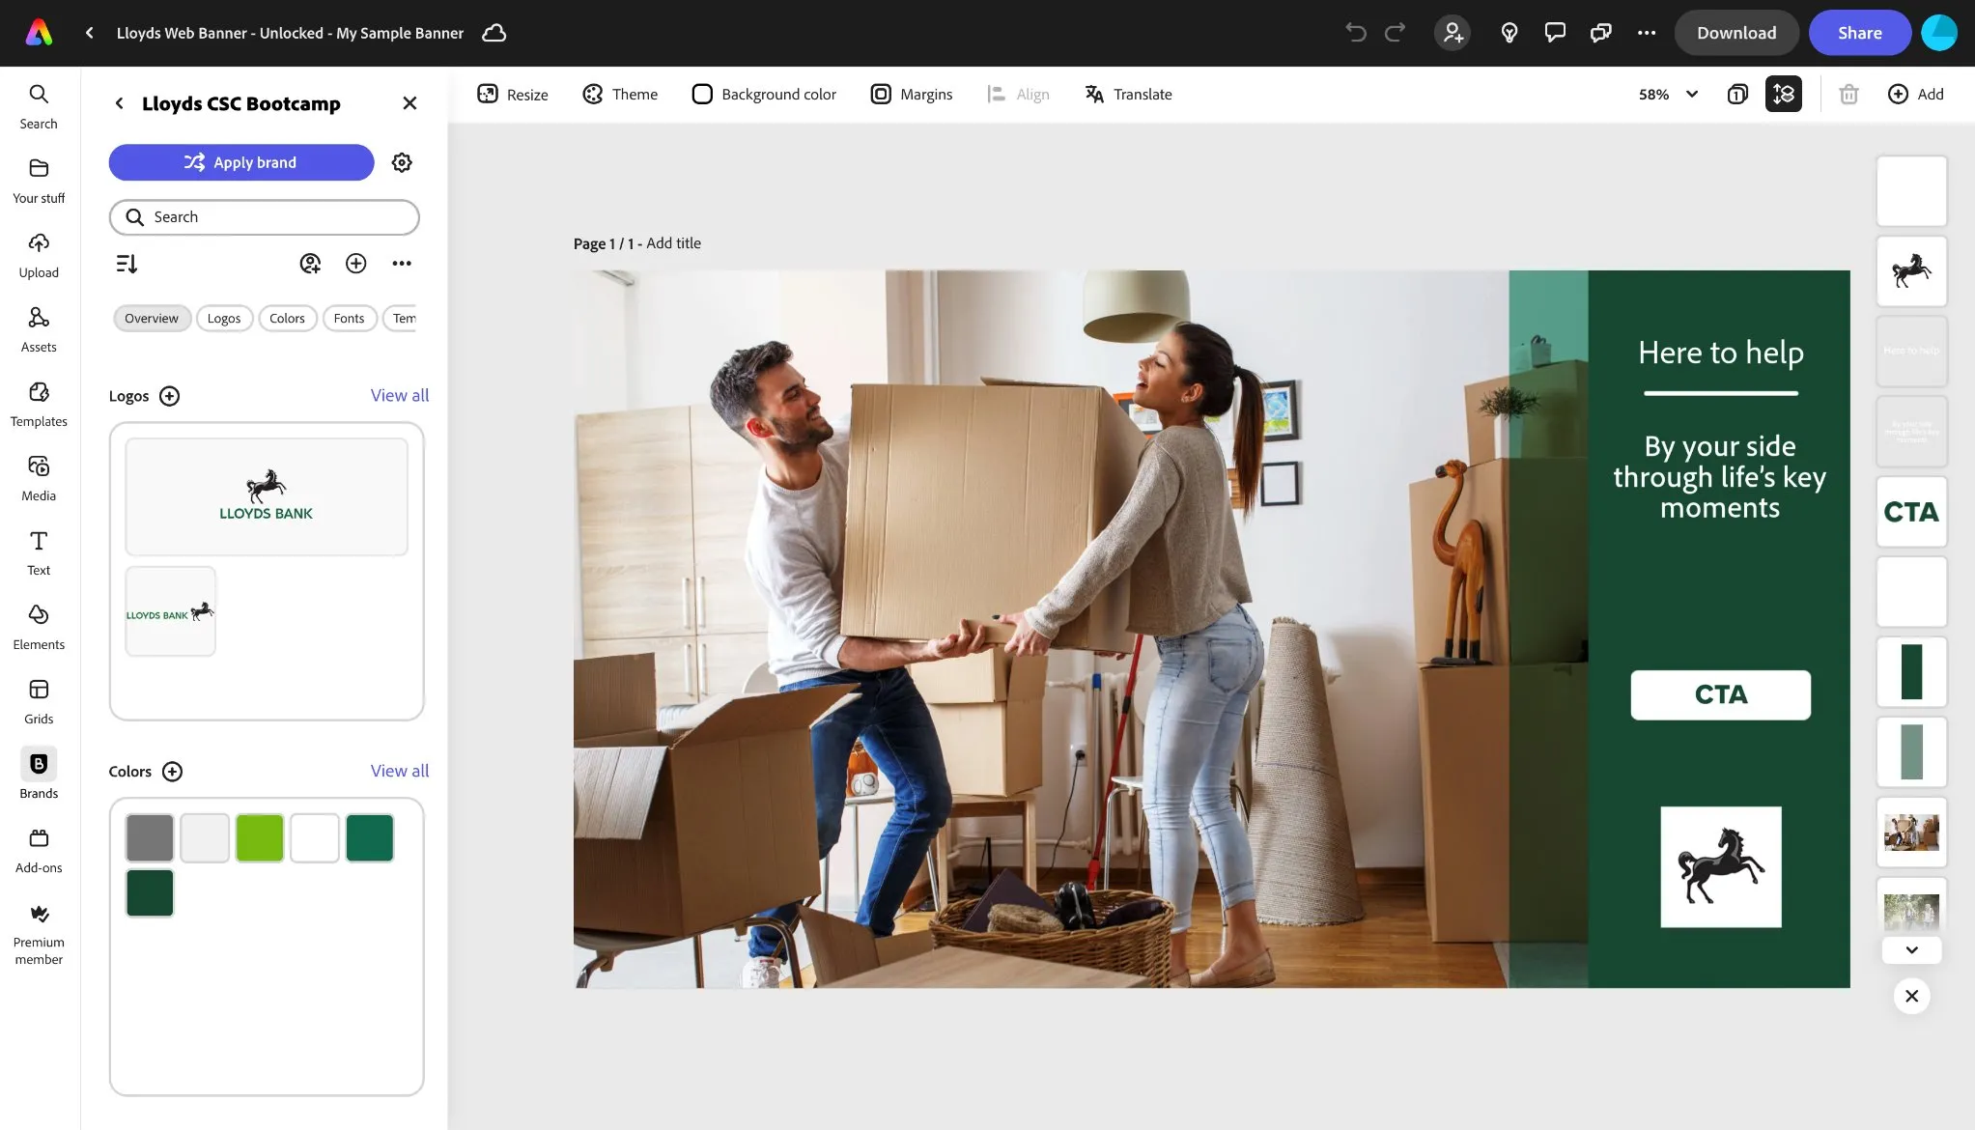Screen dimensions: 1975x1130
Task: Select the Logos tab
Action: point(224,318)
